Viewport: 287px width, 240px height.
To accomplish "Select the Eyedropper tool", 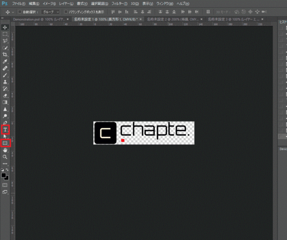I will (x=5, y=62).
